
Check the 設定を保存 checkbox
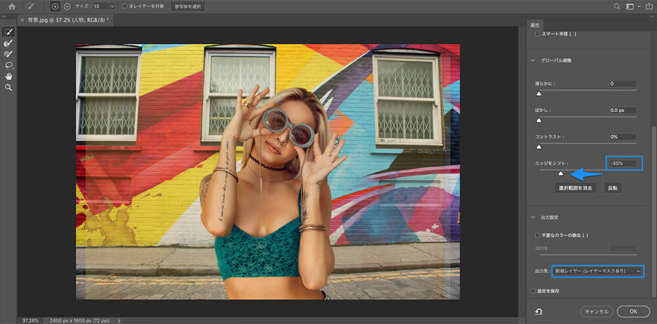(x=533, y=291)
